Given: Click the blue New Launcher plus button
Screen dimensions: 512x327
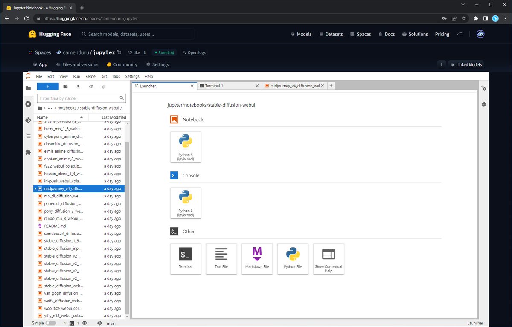Looking at the screenshot, I should pyautogui.click(x=48, y=86).
